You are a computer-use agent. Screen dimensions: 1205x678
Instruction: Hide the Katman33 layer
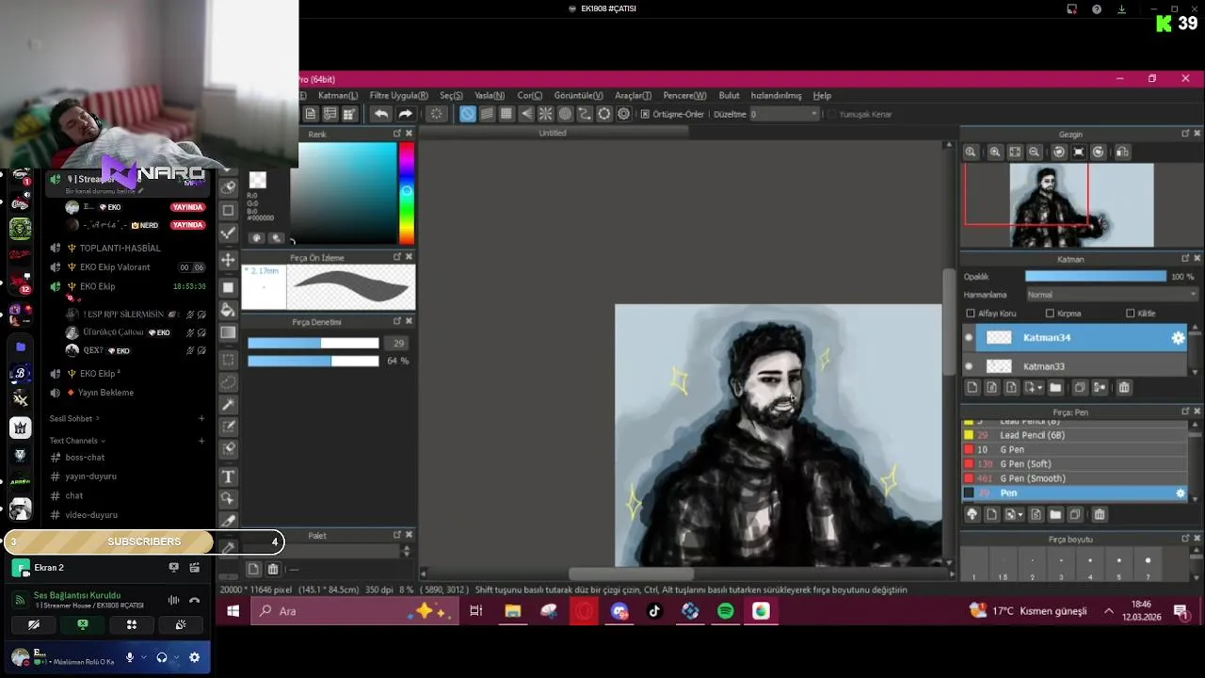click(x=969, y=366)
